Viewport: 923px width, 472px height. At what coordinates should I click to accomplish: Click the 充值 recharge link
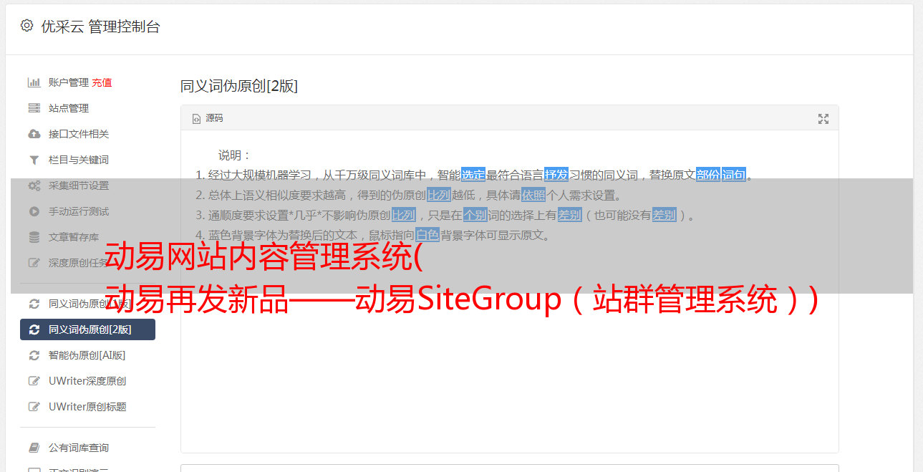tap(102, 82)
